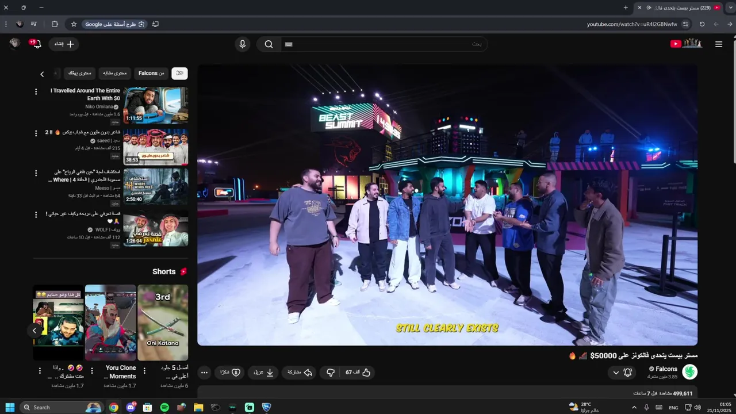Select the YouTube MrBeast Falcons tab
This screenshot has width=736, height=414.
pos(680,7)
